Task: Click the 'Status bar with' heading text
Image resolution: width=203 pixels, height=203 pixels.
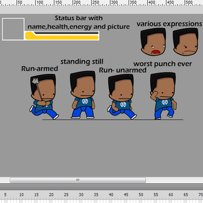Action: coord(79,18)
